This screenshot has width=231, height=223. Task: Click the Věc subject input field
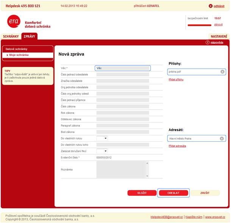[123, 68]
